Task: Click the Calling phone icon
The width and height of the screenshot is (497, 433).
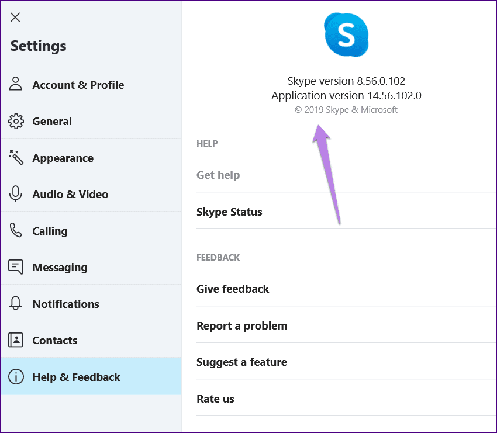Action: pos(16,230)
